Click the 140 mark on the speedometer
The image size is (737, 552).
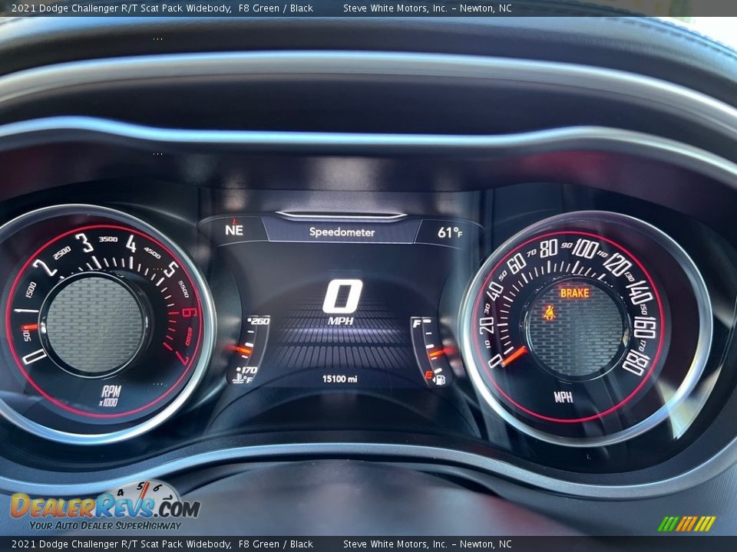click(x=639, y=292)
